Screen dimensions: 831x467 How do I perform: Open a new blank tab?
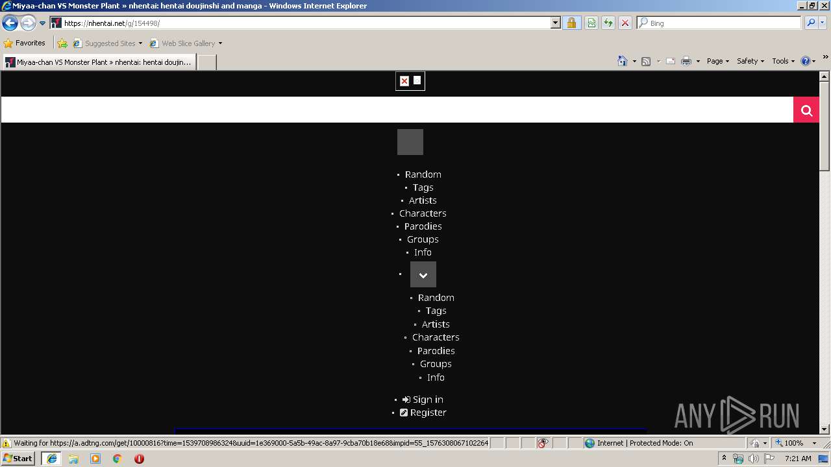206,62
